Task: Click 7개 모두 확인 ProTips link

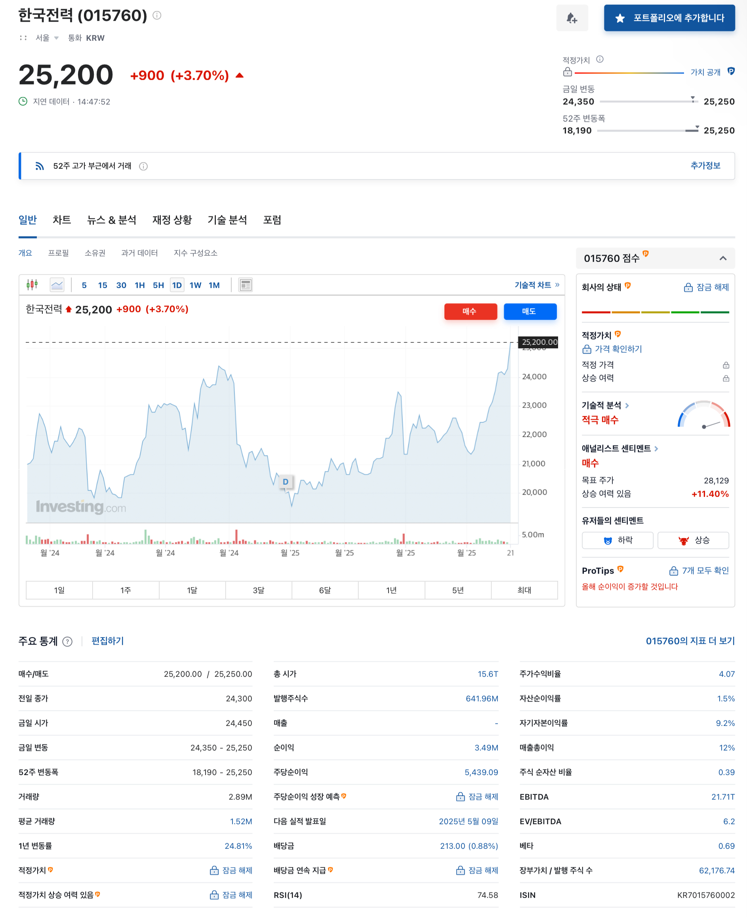Action: click(699, 571)
